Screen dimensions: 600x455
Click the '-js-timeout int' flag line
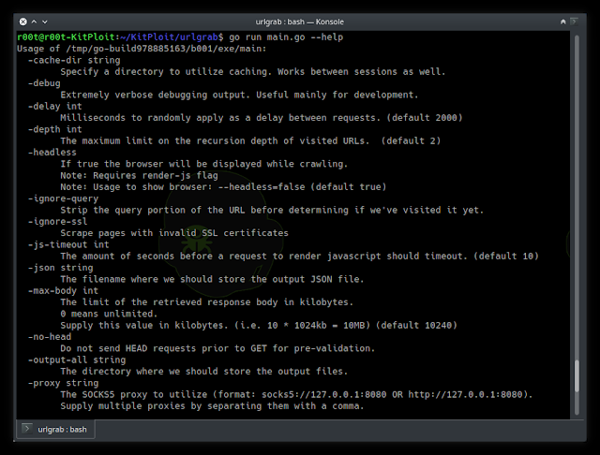tap(68, 244)
